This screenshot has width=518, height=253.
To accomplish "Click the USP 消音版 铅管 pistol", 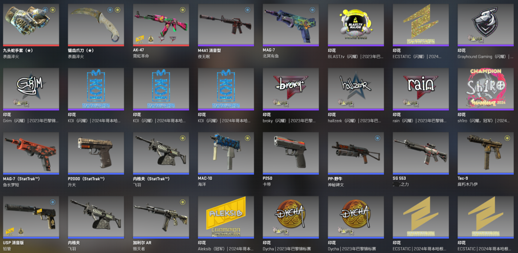I will click(31, 218).
